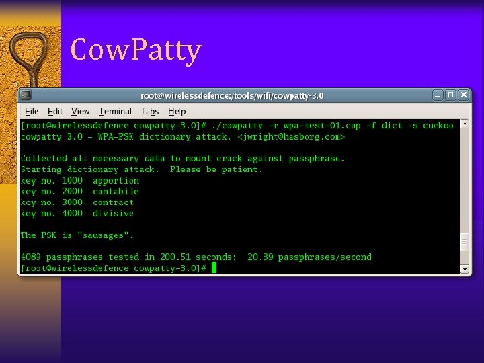Minimize the terminal window

coord(438,95)
